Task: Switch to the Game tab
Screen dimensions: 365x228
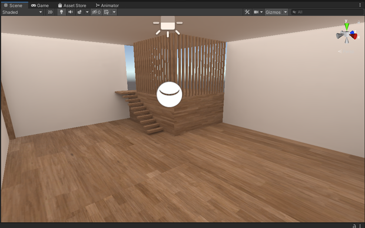Action: coord(40,5)
